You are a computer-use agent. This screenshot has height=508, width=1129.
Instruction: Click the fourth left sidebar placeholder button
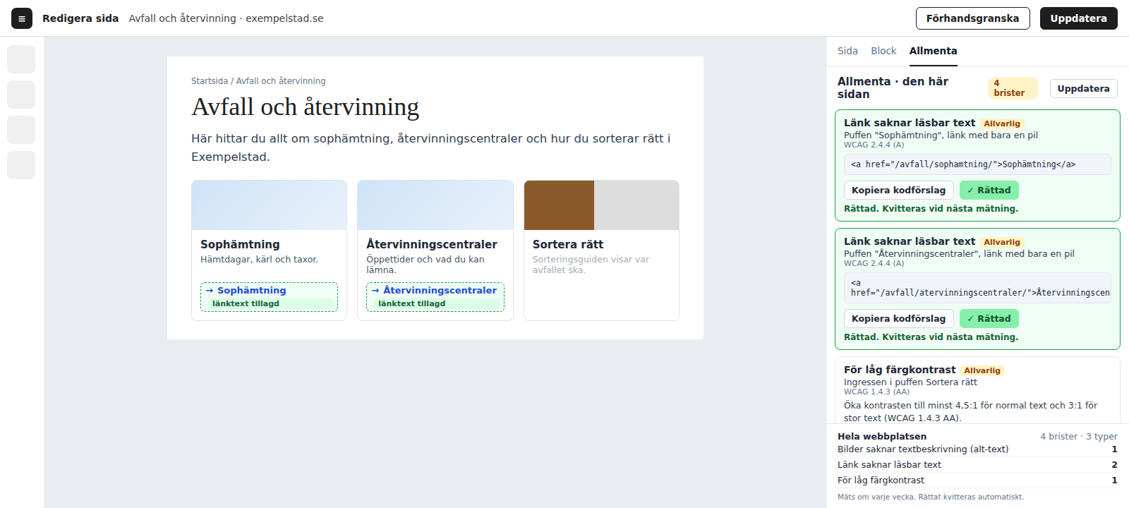tap(21, 165)
